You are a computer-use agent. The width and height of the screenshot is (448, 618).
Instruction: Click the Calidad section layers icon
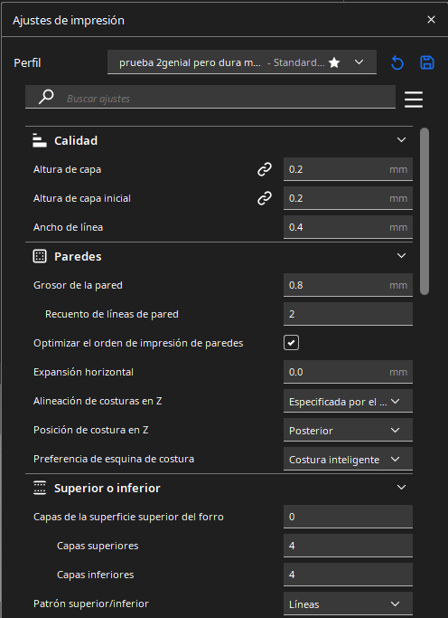click(40, 140)
